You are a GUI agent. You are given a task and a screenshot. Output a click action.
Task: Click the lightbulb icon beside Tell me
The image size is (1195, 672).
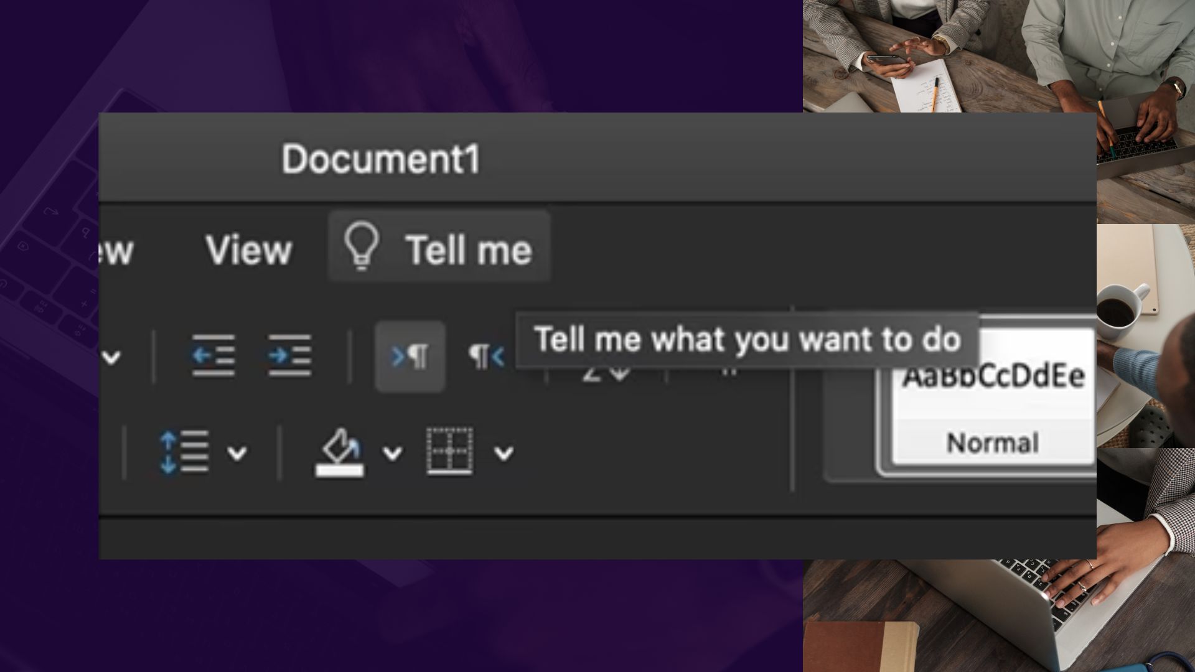(x=362, y=246)
